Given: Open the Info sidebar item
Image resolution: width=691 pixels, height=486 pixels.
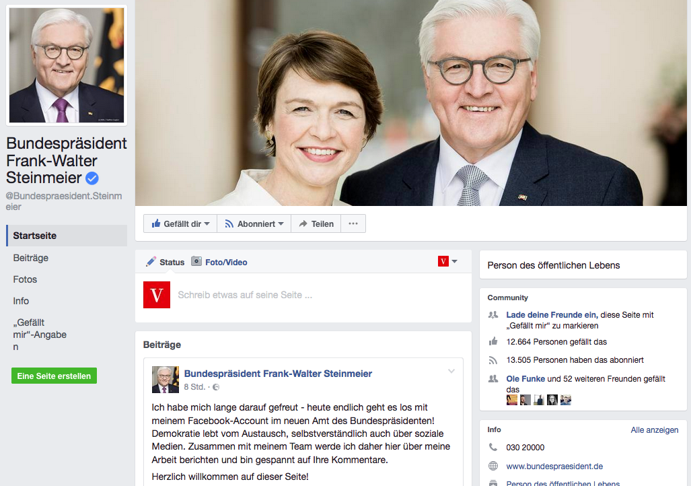Looking at the screenshot, I should pyautogui.click(x=21, y=301).
